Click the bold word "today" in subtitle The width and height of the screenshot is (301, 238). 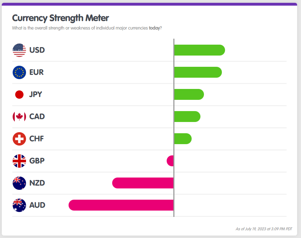[154, 28]
